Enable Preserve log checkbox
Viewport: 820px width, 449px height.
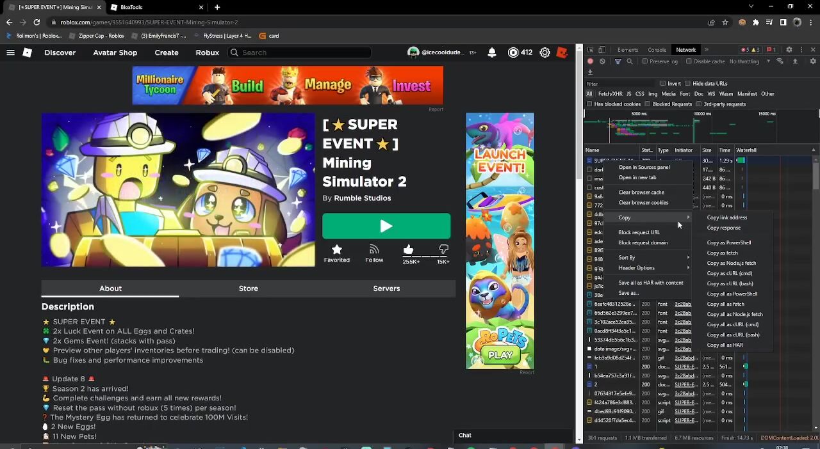tap(645, 61)
